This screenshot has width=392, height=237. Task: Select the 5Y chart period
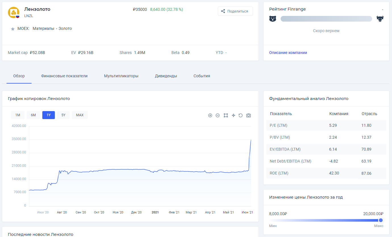coord(63,115)
